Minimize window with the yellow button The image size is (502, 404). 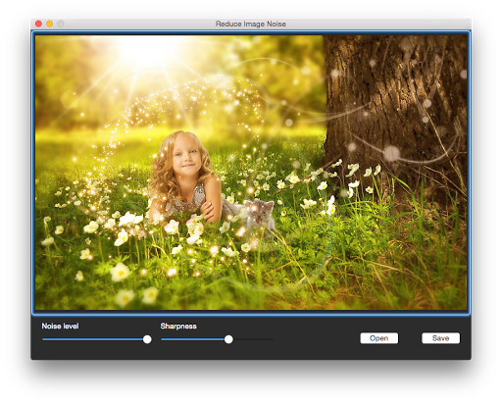pyautogui.click(x=50, y=24)
